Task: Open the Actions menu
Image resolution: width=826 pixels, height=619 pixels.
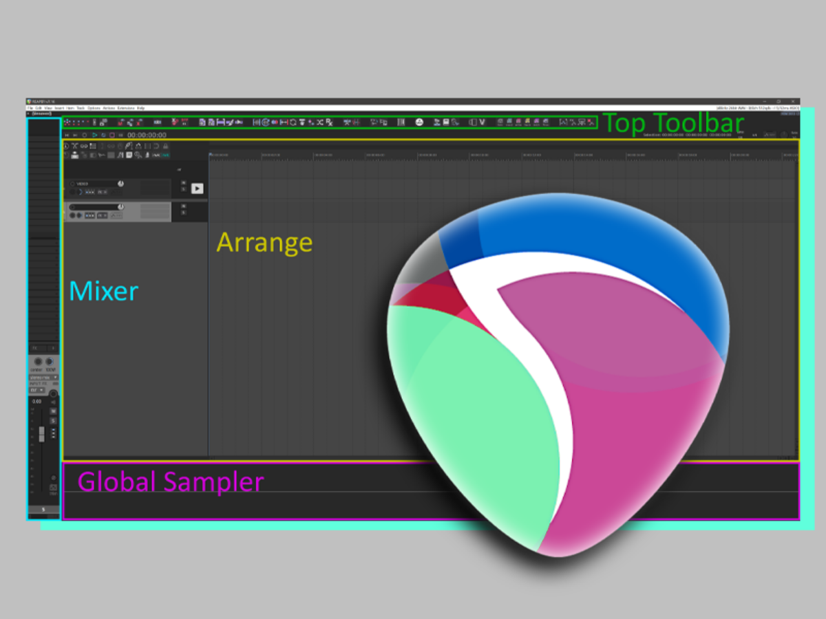Action: [x=109, y=108]
